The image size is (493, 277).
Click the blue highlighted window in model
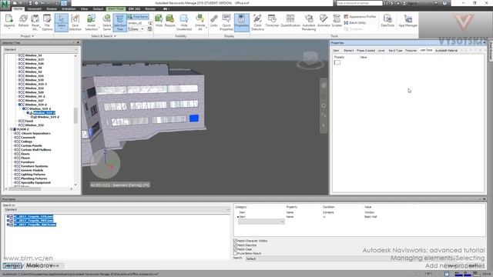194,118
